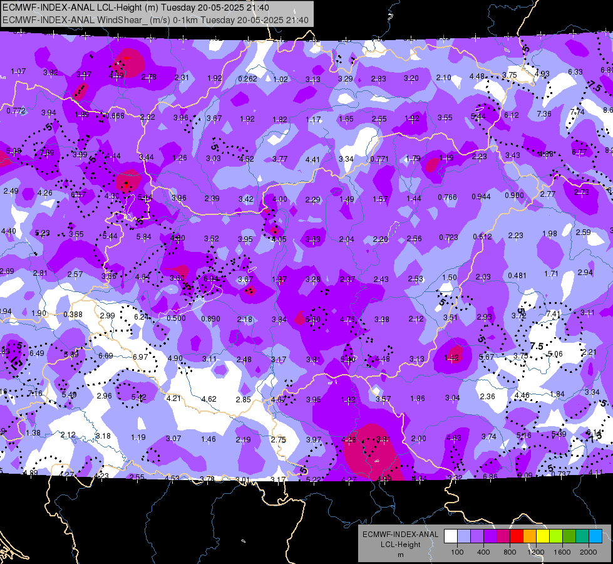Image resolution: width=613 pixels, height=564 pixels.
Task: Click the wind shear value 0.668
Action: 115,115
